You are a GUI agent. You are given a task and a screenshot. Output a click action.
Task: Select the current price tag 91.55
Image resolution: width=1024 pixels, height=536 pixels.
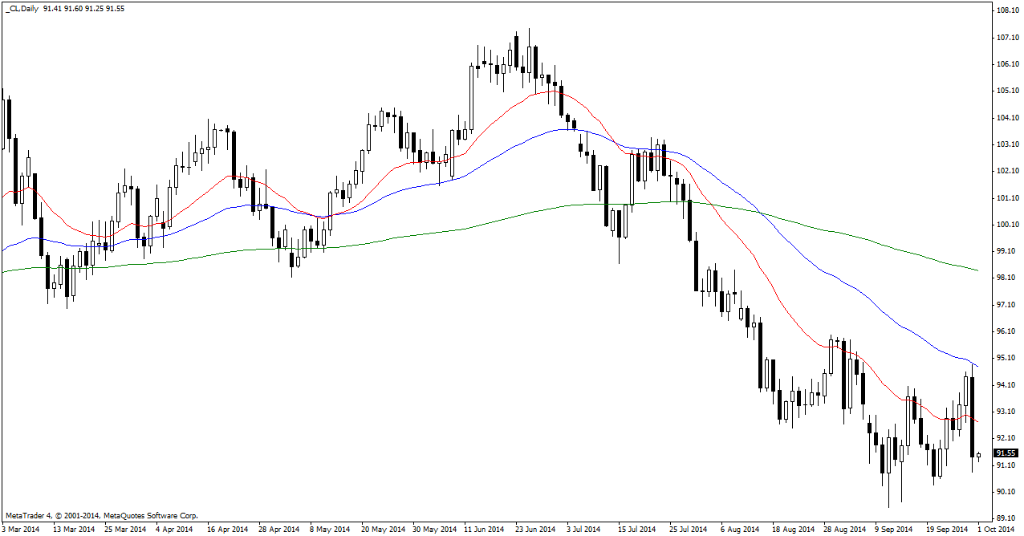tap(1007, 453)
